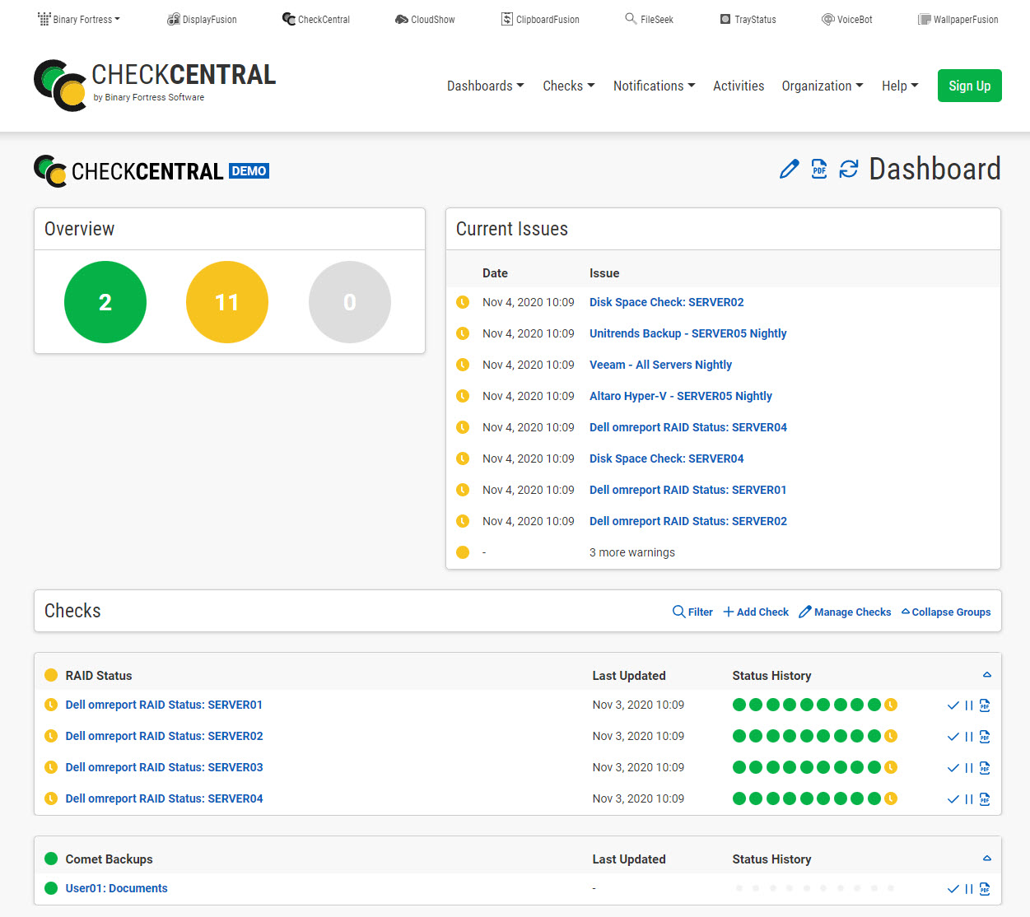Click the refresh dashboard icon

click(848, 169)
